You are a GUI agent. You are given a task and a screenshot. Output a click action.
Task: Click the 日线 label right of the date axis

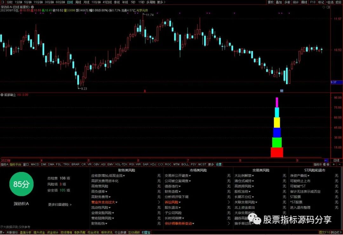tap(336, 160)
